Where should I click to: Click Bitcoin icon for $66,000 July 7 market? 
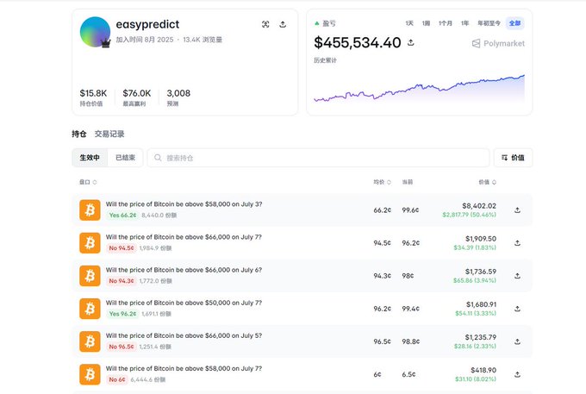(x=90, y=243)
